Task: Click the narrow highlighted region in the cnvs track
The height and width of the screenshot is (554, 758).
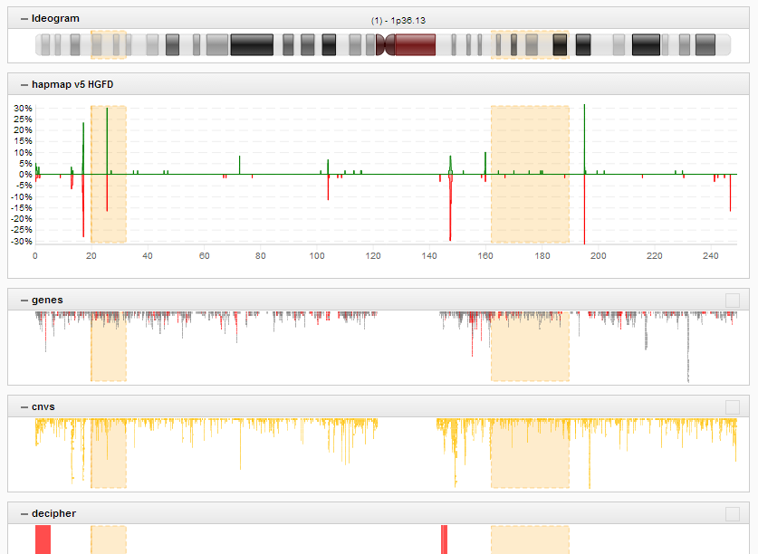Action: click(108, 454)
